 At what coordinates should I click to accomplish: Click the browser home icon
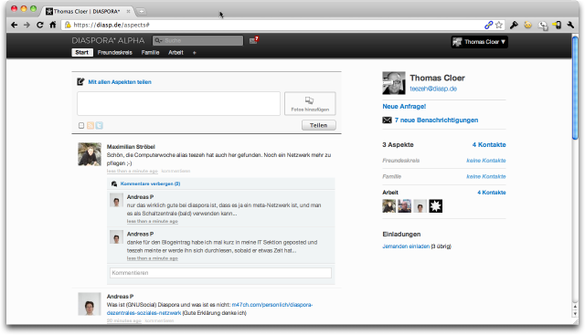point(53,25)
